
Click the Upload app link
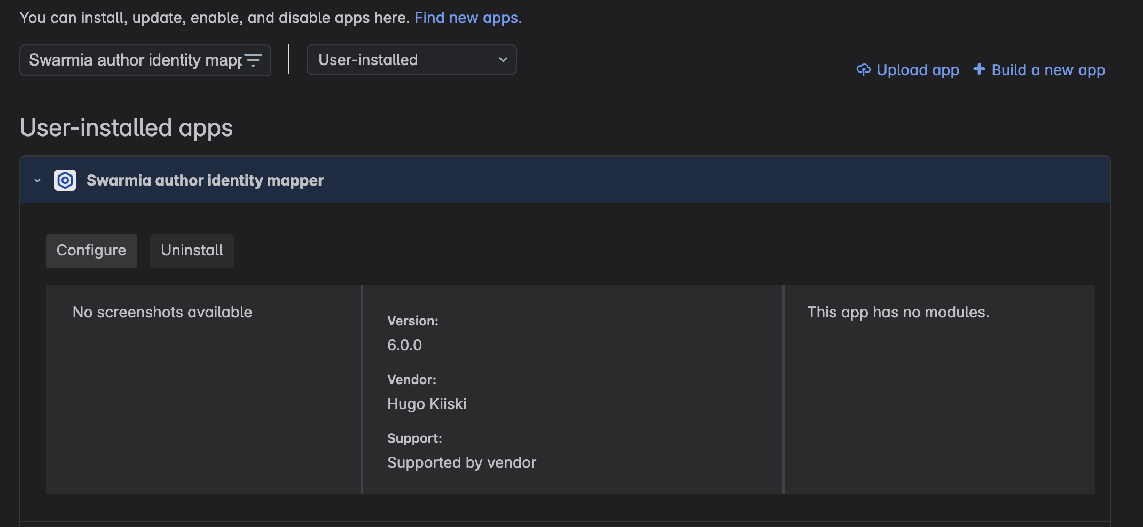[917, 70]
